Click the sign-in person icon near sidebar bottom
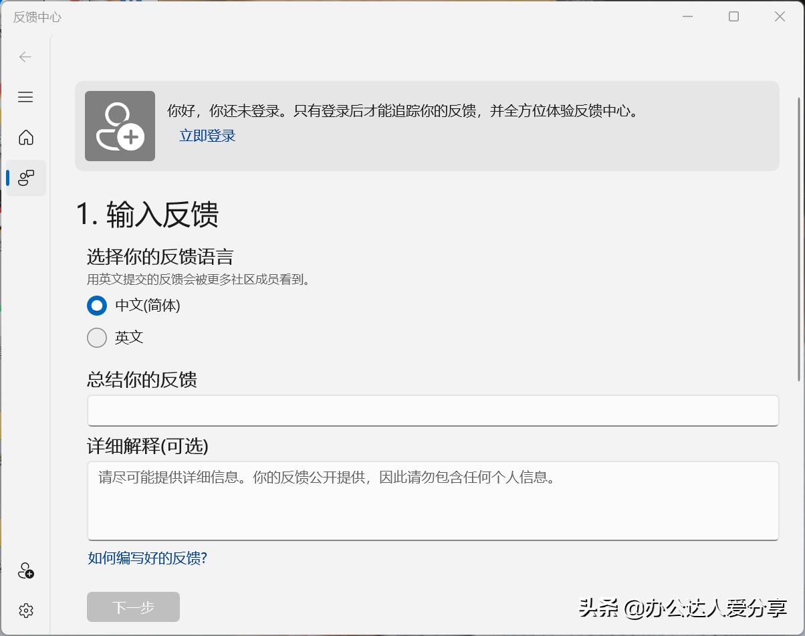The image size is (805, 636). click(x=25, y=570)
